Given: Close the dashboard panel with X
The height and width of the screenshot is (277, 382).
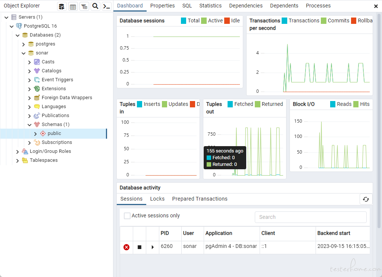Looking at the screenshot, I should point(376,6).
